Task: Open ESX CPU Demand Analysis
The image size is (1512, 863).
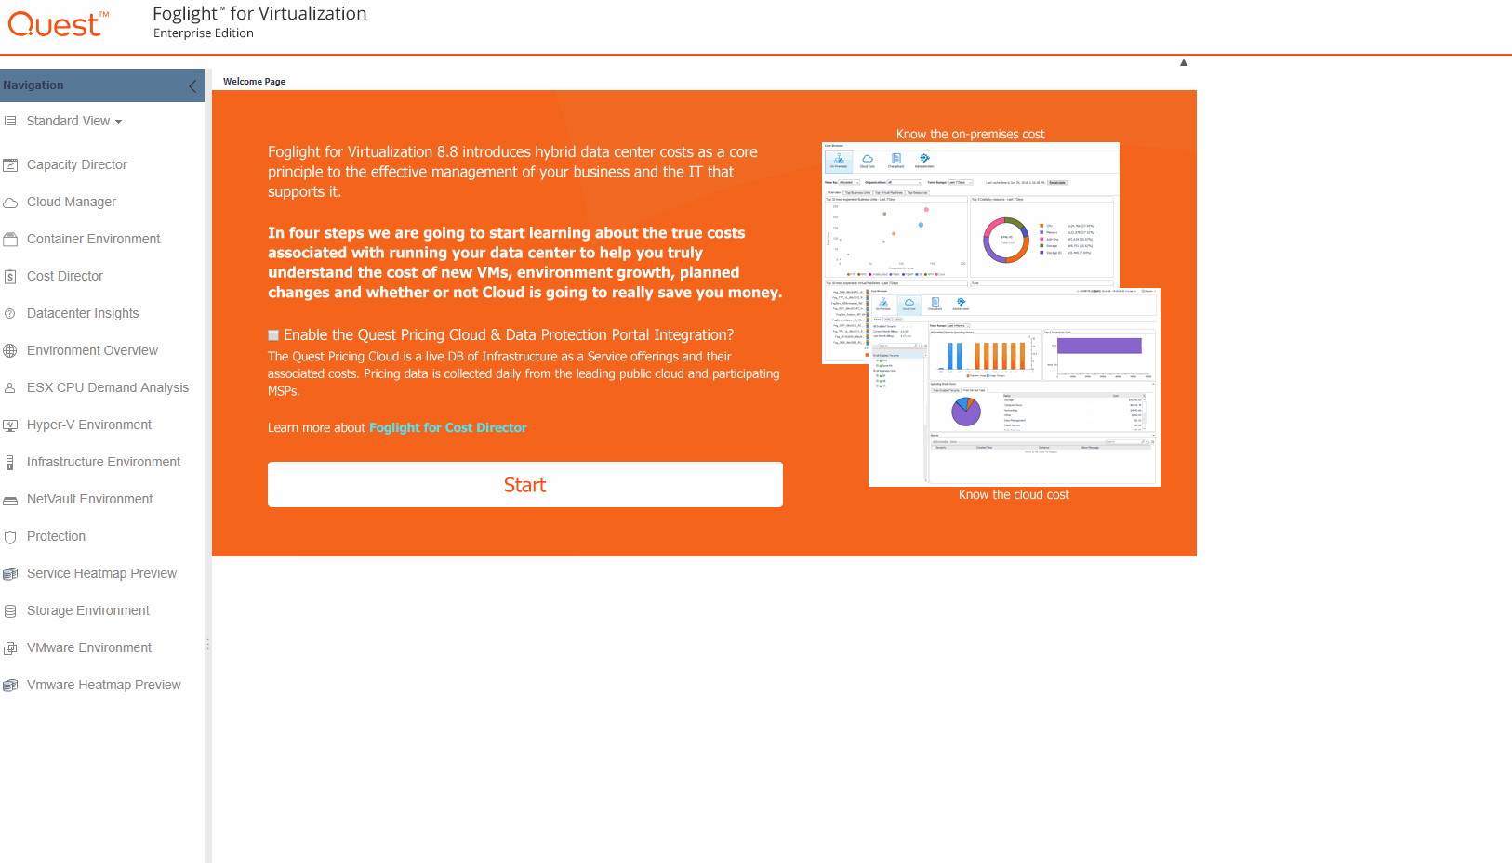Action: tap(108, 387)
